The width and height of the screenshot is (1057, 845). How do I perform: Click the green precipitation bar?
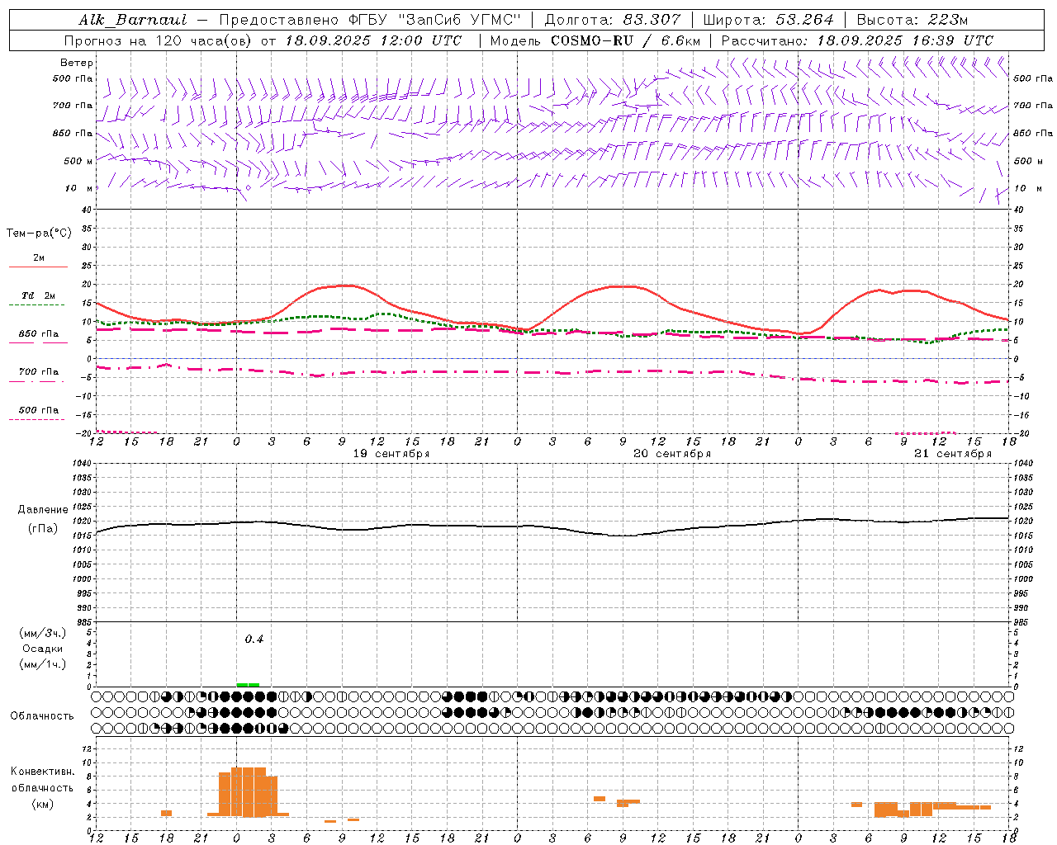pos(248,684)
